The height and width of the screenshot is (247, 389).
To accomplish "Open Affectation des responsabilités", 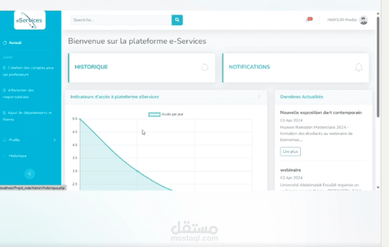I will click(19, 93).
